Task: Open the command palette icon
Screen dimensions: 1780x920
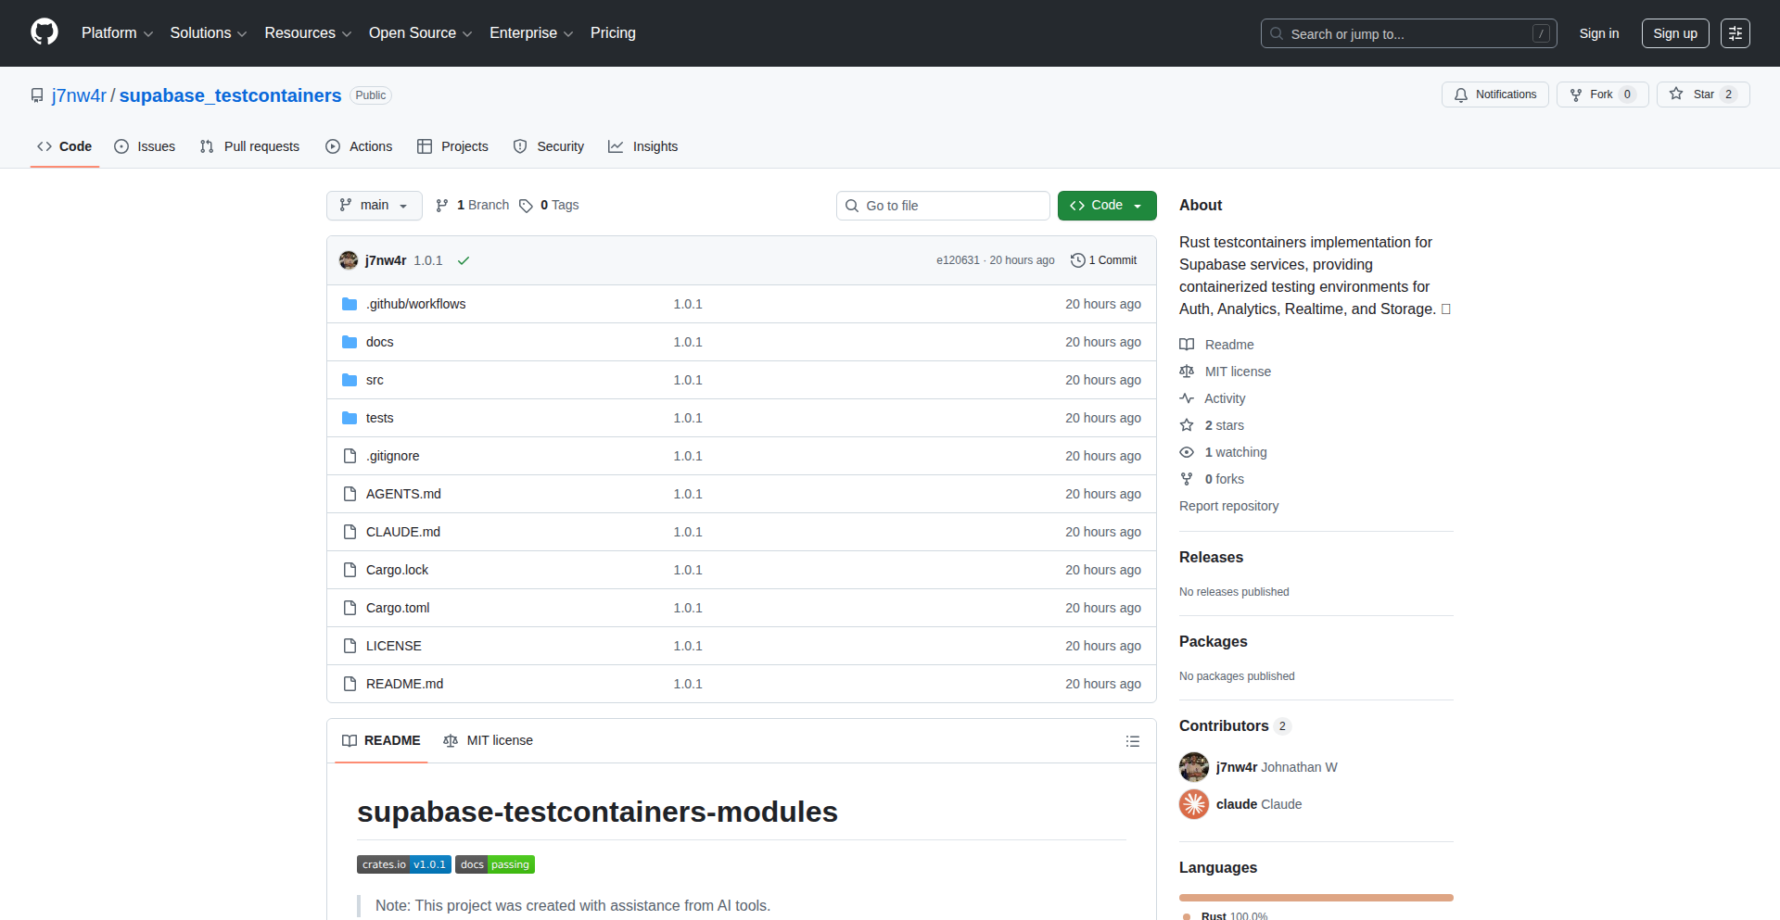Action: pyautogui.click(x=1735, y=33)
